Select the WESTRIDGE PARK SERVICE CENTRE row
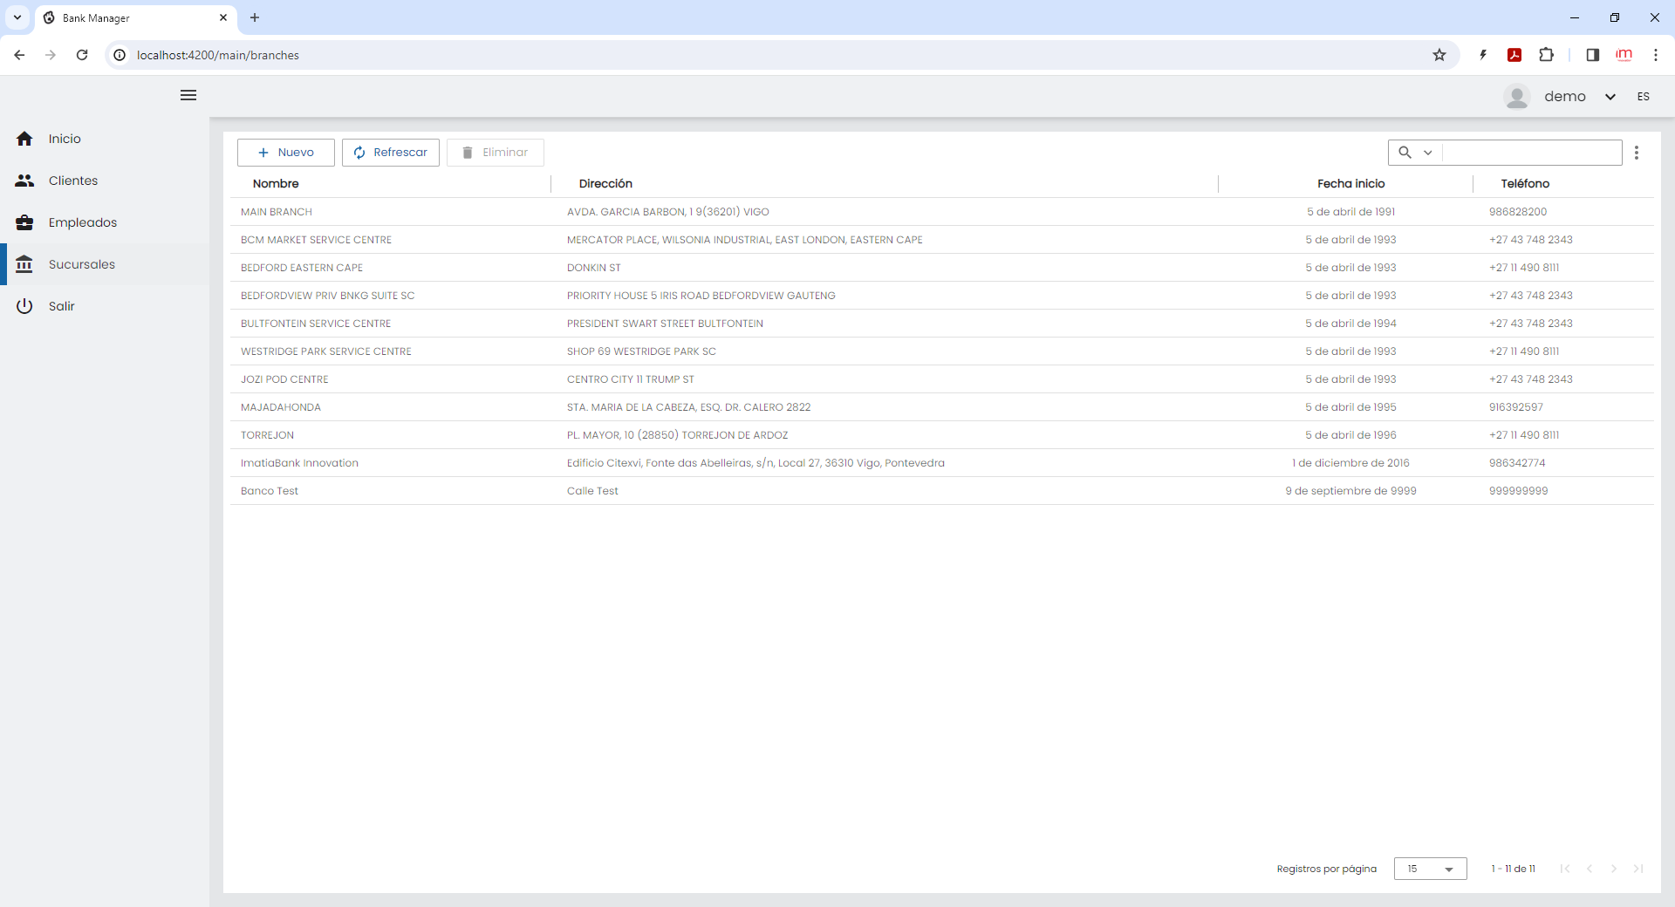Screen dimensions: 1675x907 (942, 351)
